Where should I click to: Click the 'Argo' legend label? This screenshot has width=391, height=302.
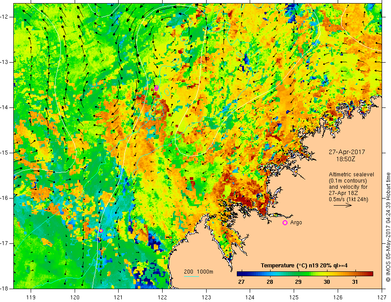(296, 223)
